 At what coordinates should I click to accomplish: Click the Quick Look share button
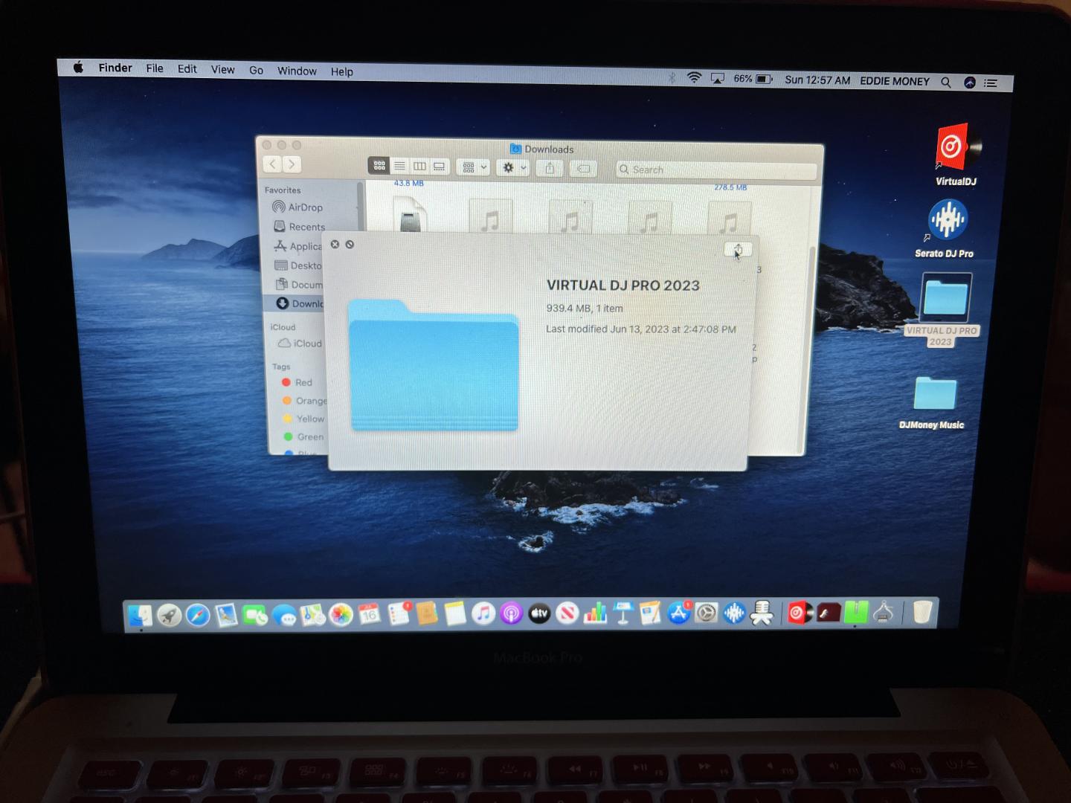pos(738,249)
